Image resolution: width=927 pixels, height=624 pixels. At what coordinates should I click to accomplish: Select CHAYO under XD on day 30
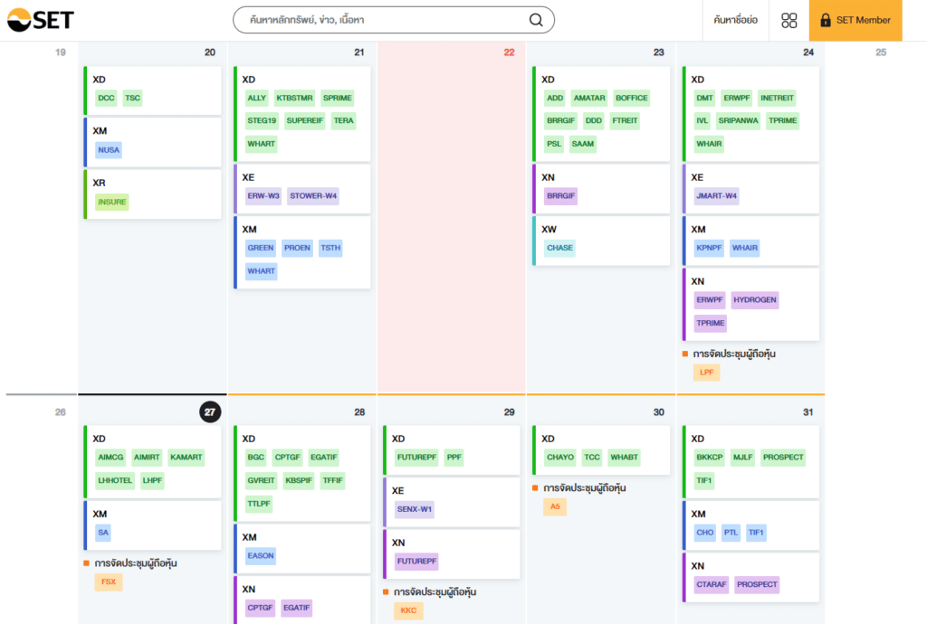(x=560, y=458)
